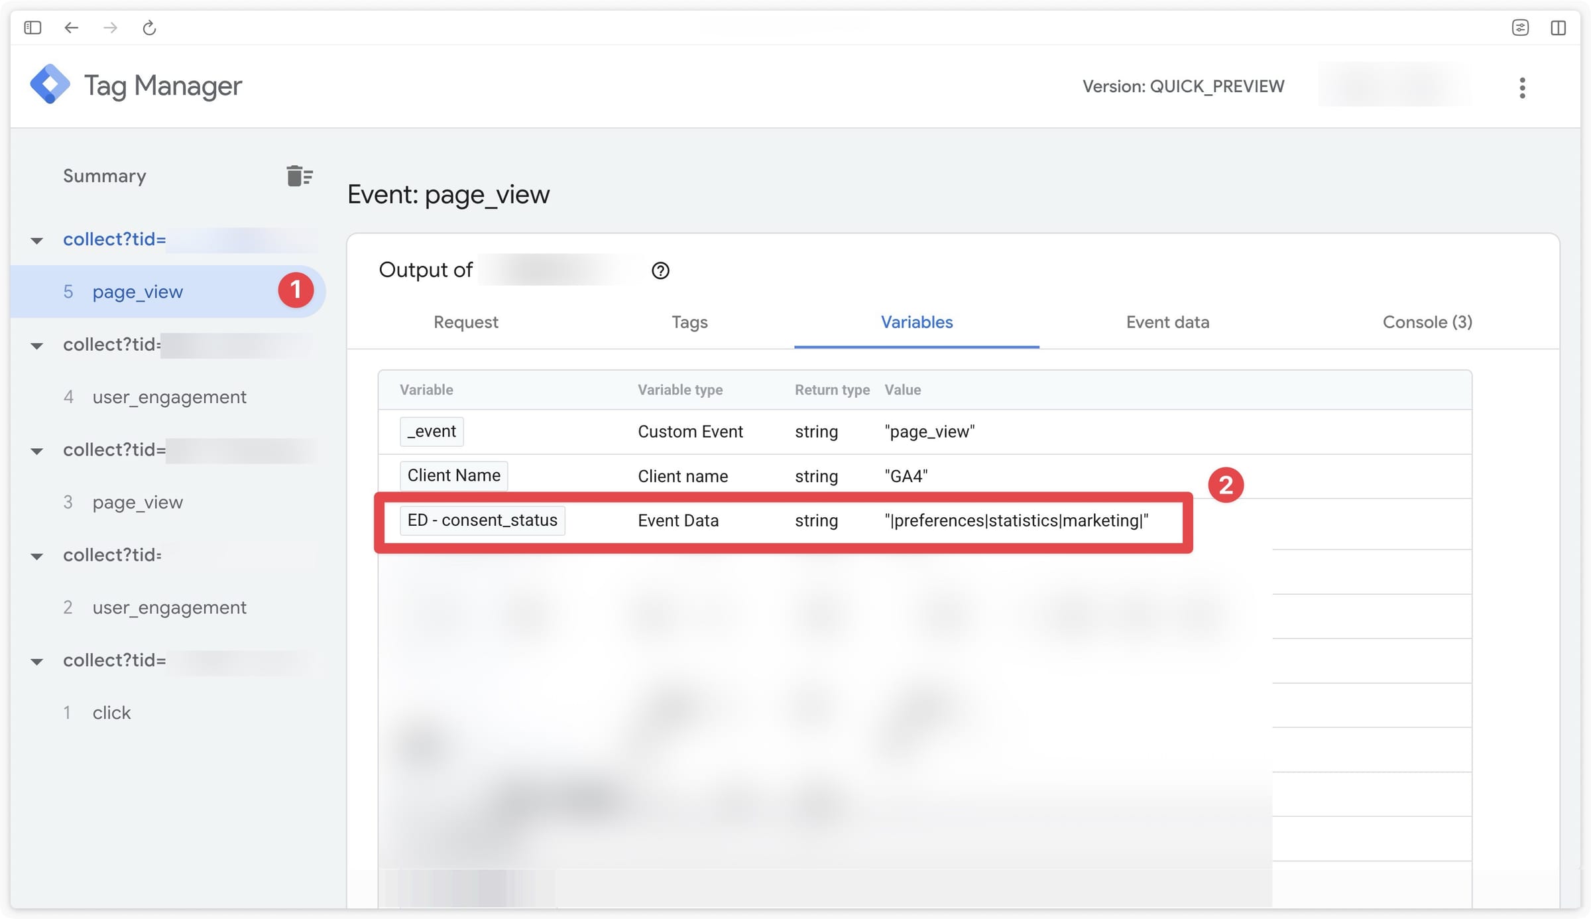Go back with the browser back arrow
The height and width of the screenshot is (919, 1591).
pyautogui.click(x=72, y=28)
